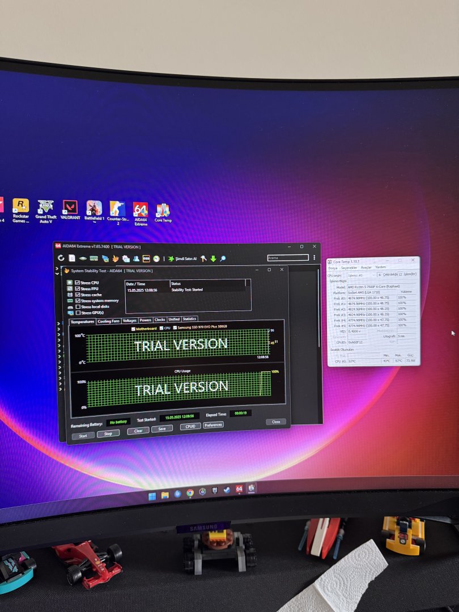Click Şimdi Satın Al in AIDA64 toolbar

(x=186, y=258)
